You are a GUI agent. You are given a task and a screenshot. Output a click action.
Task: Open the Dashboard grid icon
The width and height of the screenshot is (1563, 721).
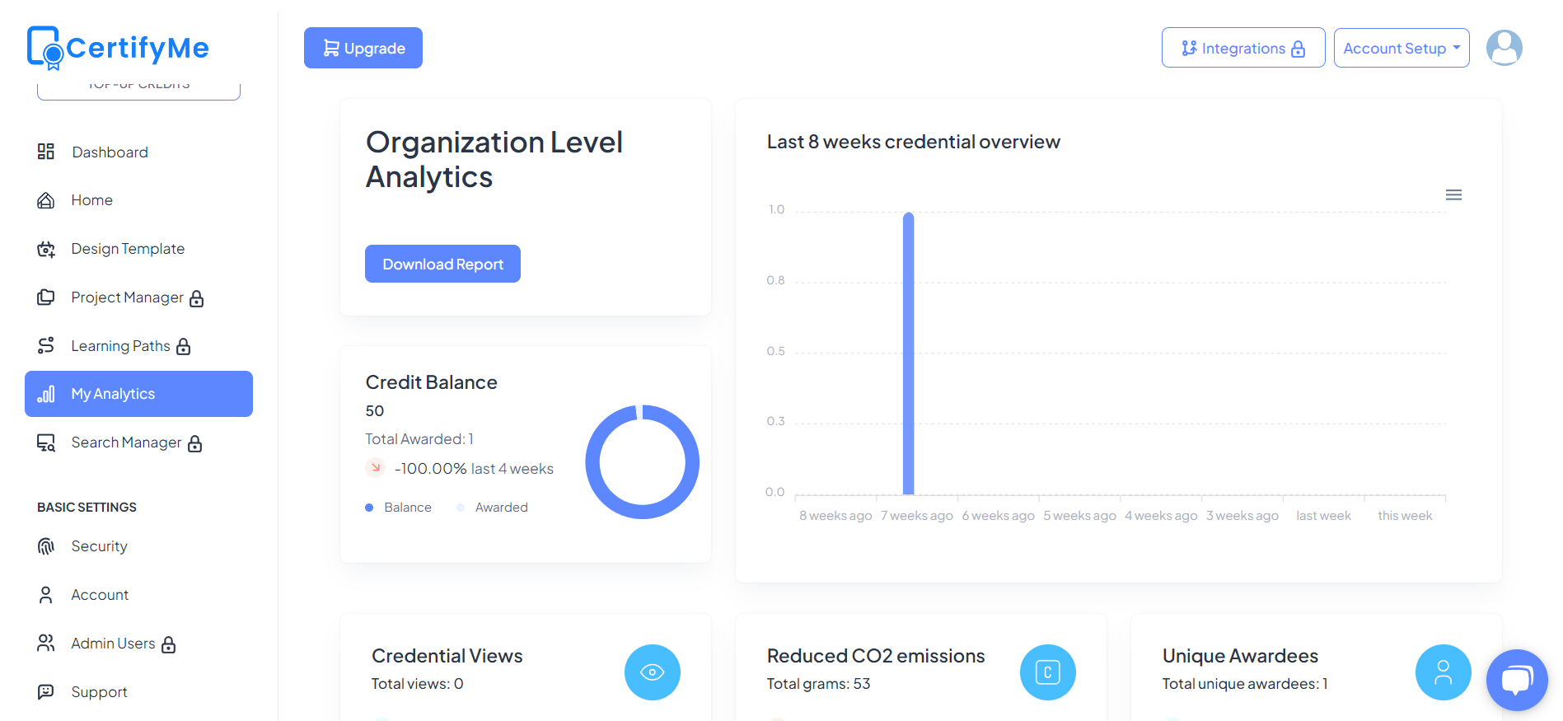pyautogui.click(x=46, y=152)
